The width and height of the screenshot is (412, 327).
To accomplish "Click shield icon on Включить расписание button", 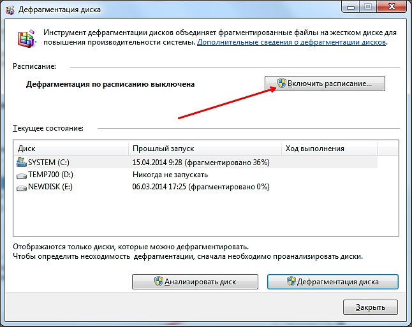I will pos(281,84).
